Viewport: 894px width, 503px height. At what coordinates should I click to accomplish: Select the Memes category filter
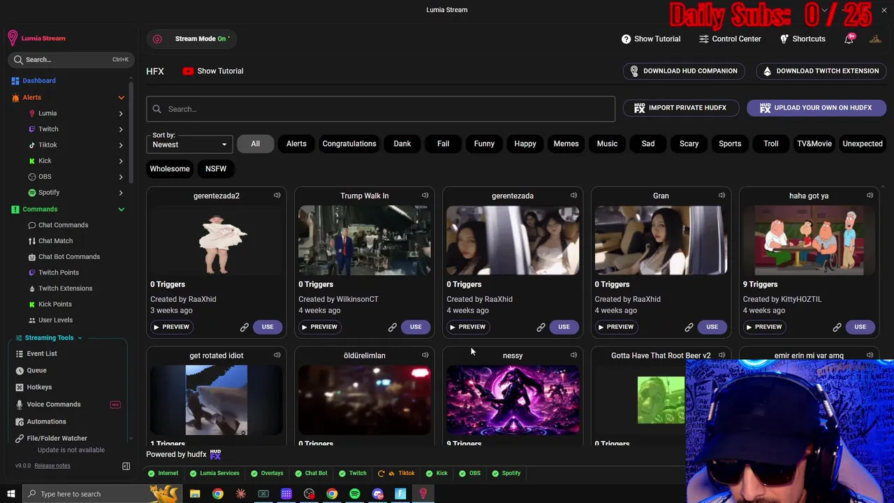[566, 144]
